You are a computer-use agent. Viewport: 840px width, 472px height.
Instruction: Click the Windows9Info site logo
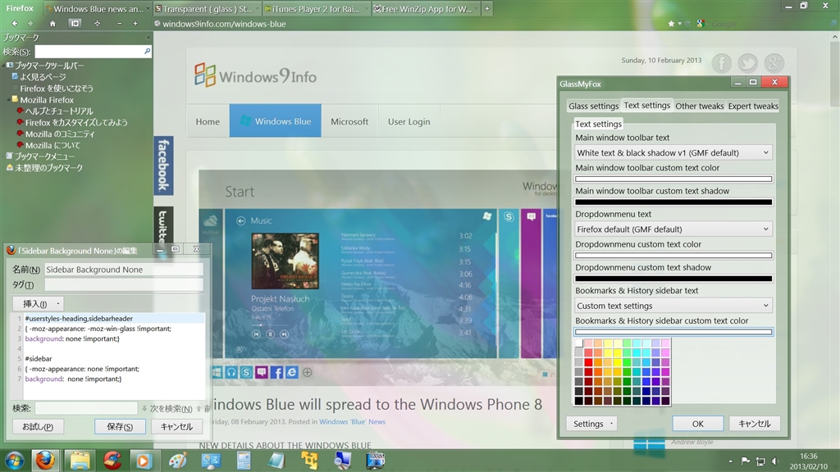pyautogui.click(x=255, y=75)
